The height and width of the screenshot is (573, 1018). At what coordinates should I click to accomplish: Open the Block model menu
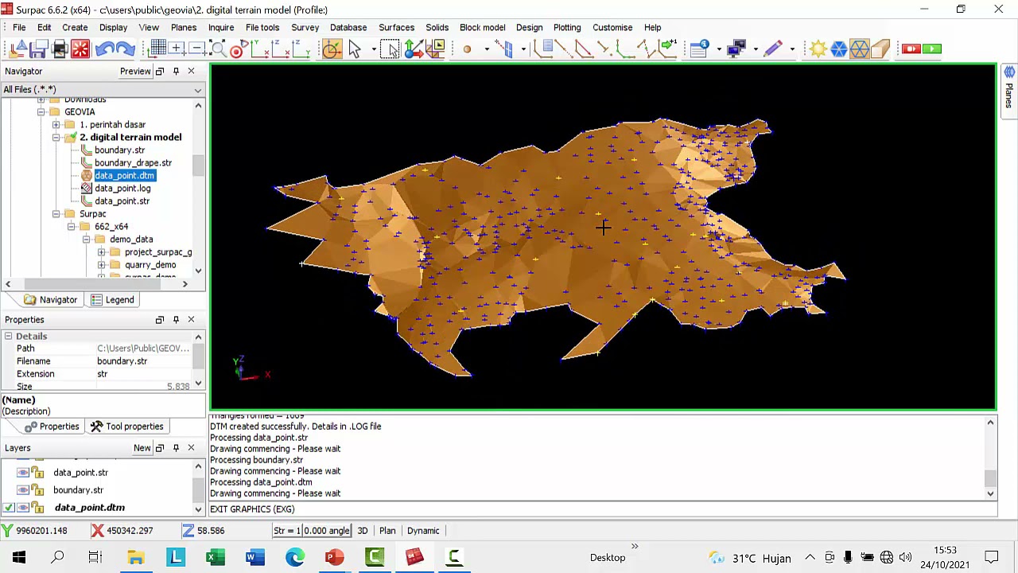click(x=482, y=27)
